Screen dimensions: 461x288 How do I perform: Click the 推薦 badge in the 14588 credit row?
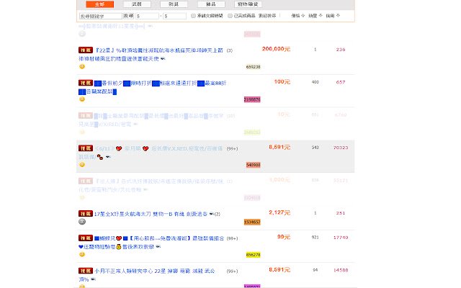tap(86, 271)
